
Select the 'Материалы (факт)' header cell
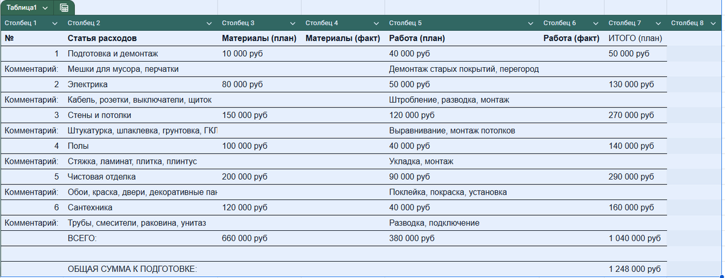click(x=343, y=38)
